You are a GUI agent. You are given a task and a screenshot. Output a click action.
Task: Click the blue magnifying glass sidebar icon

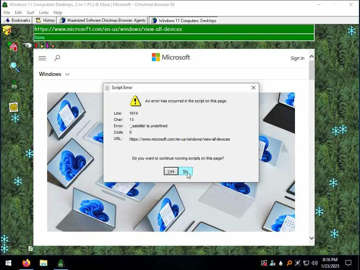pos(14,67)
